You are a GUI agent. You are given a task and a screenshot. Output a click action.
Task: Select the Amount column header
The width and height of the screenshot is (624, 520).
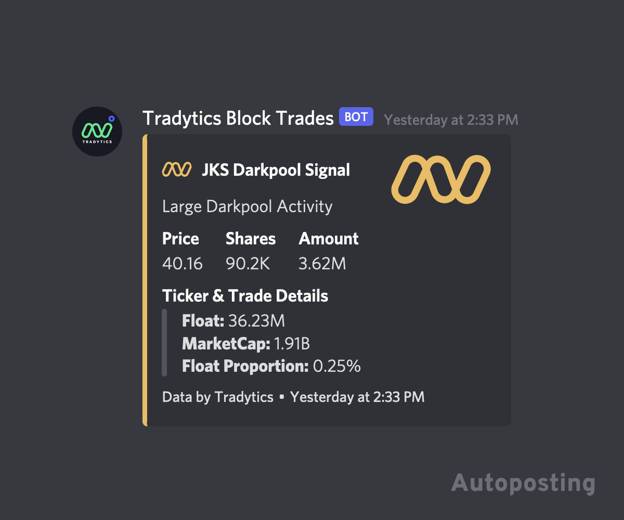[329, 238]
